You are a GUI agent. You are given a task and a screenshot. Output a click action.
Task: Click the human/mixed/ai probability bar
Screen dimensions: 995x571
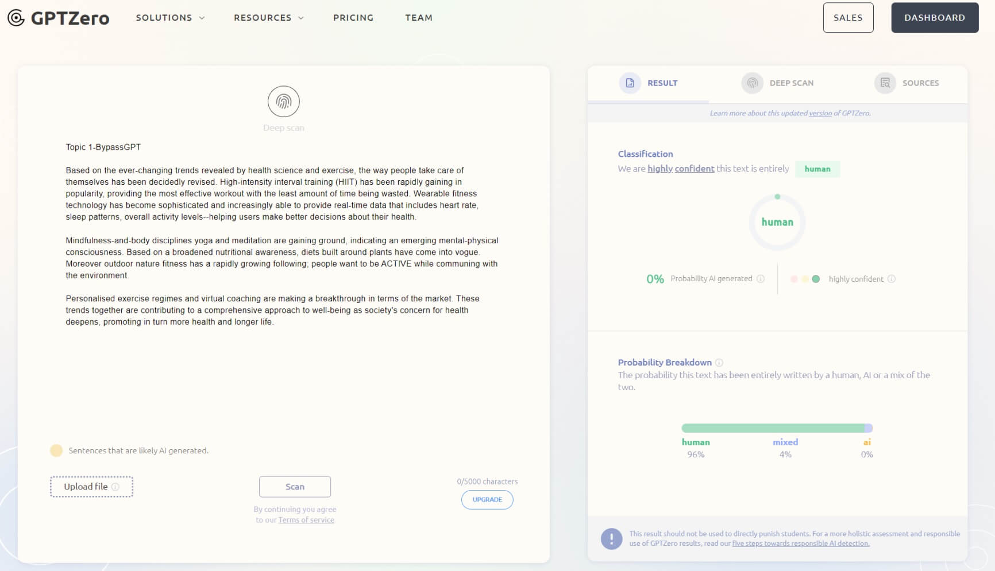777,428
